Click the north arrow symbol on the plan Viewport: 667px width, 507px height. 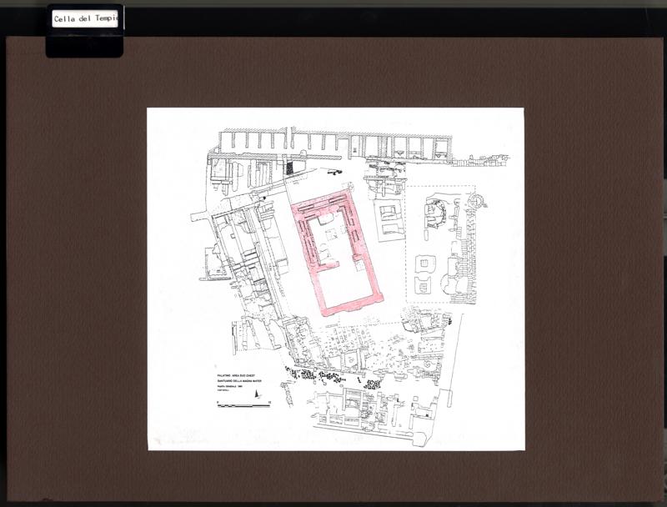pos(257,394)
